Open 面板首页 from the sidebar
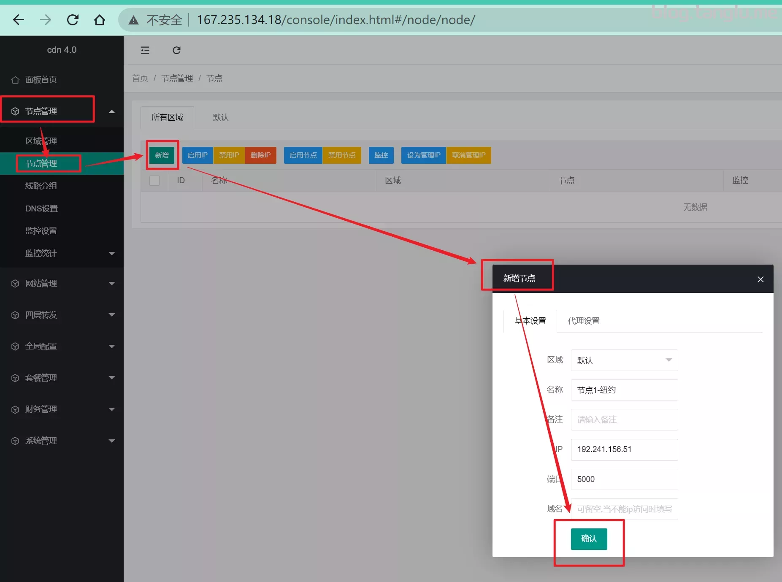This screenshot has height=582, width=782. [41, 80]
